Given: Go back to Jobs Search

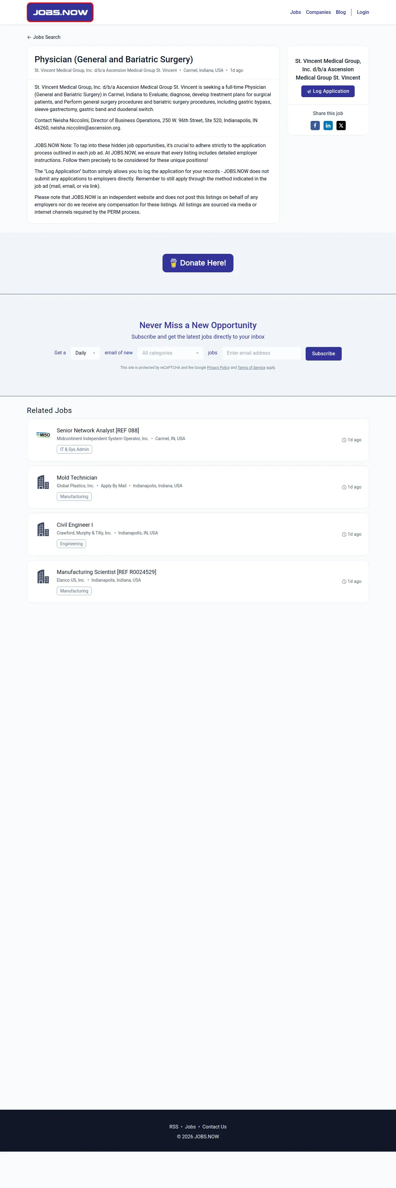Looking at the screenshot, I should 44,37.
